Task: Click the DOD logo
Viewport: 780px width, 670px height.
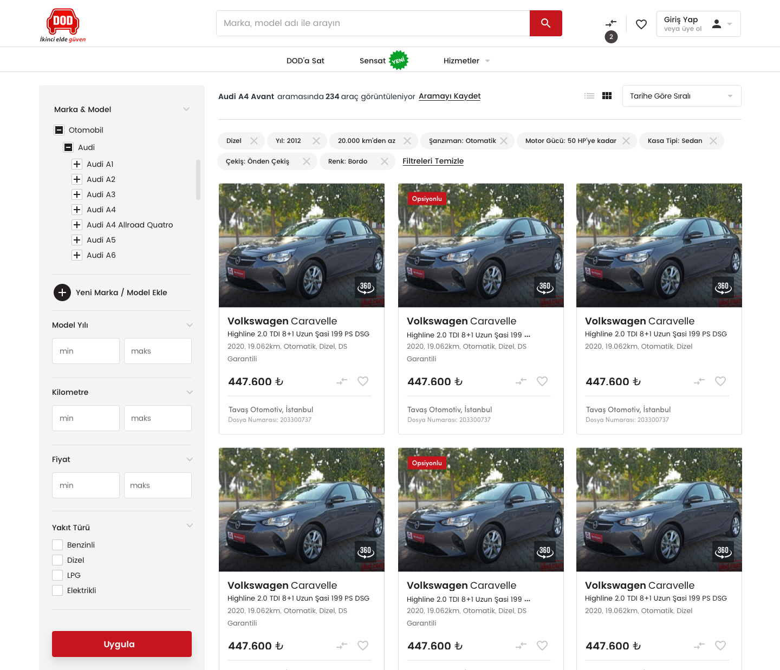Action: [x=63, y=25]
